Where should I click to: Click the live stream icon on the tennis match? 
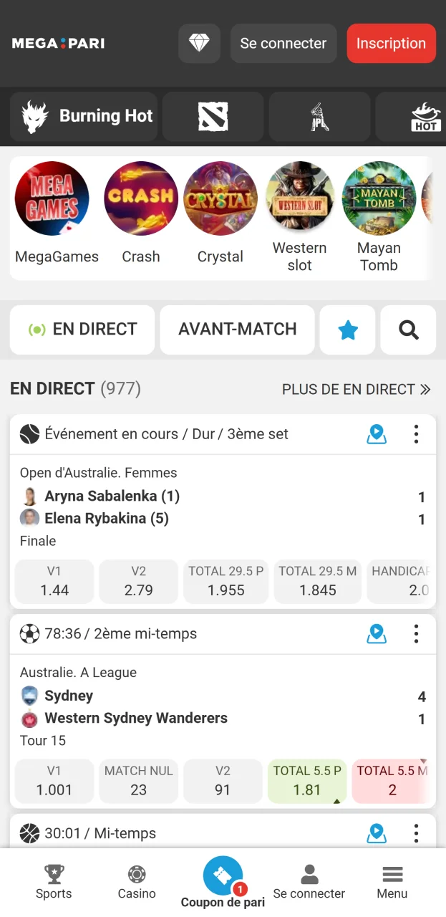coord(377,433)
